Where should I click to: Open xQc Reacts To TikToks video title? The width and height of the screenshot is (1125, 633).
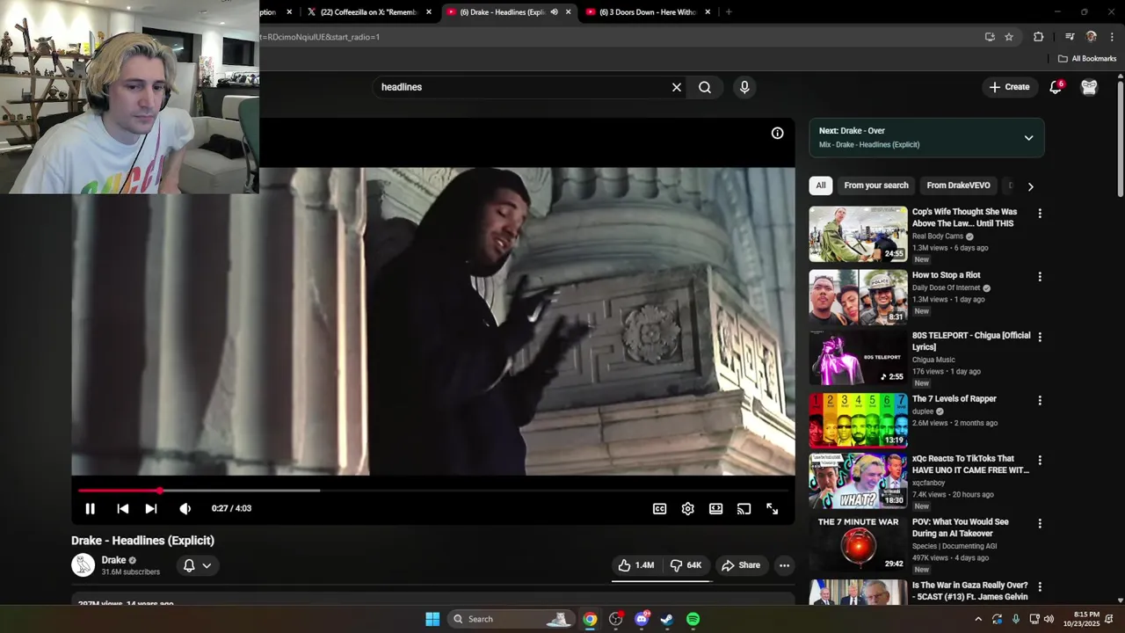(970, 464)
